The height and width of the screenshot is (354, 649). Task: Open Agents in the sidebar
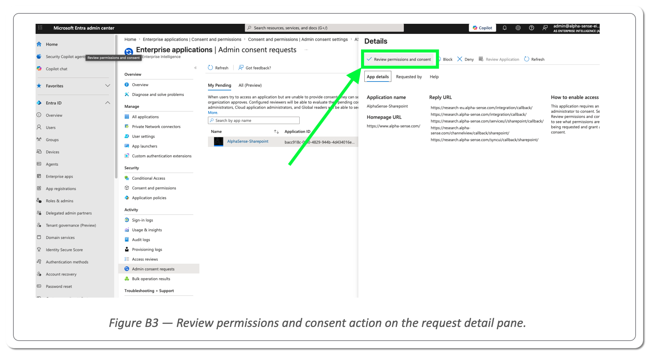[x=52, y=164]
